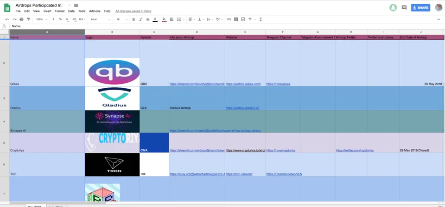This screenshot has height=207, width=445.
Task: Format as percent icon
Action: click(x=60, y=19)
